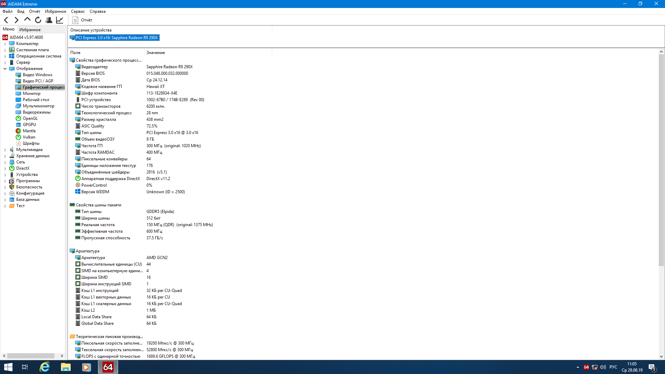Image resolution: width=665 pixels, height=374 pixels.
Task: Click the Back navigation arrow
Action: (6, 20)
